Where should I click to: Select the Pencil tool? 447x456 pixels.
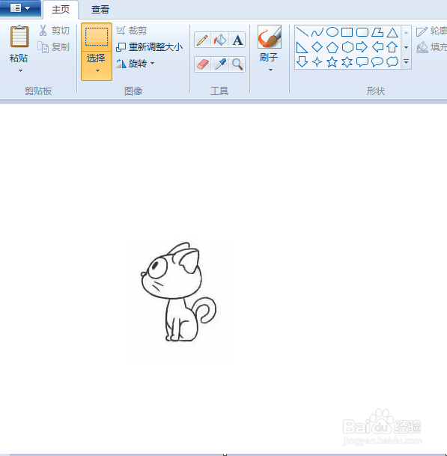click(202, 40)
